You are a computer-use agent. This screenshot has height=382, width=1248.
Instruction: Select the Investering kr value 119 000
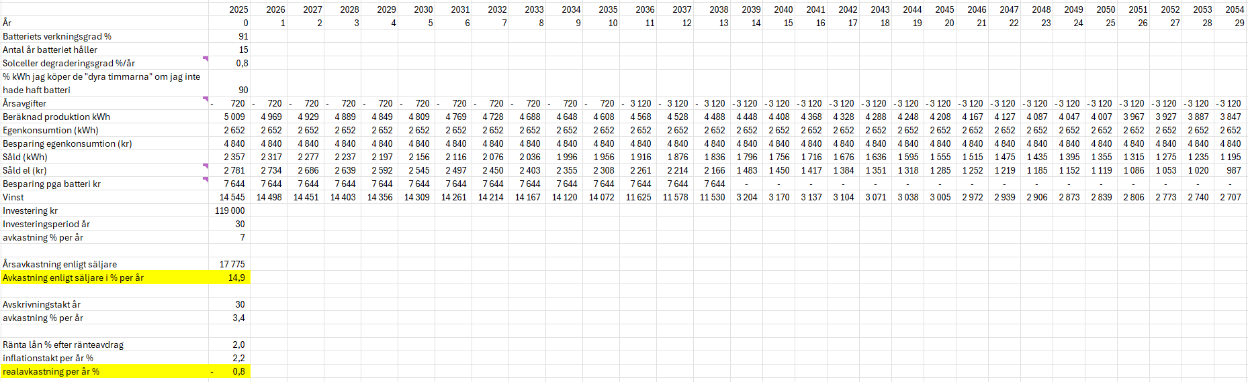coord(230,210)
